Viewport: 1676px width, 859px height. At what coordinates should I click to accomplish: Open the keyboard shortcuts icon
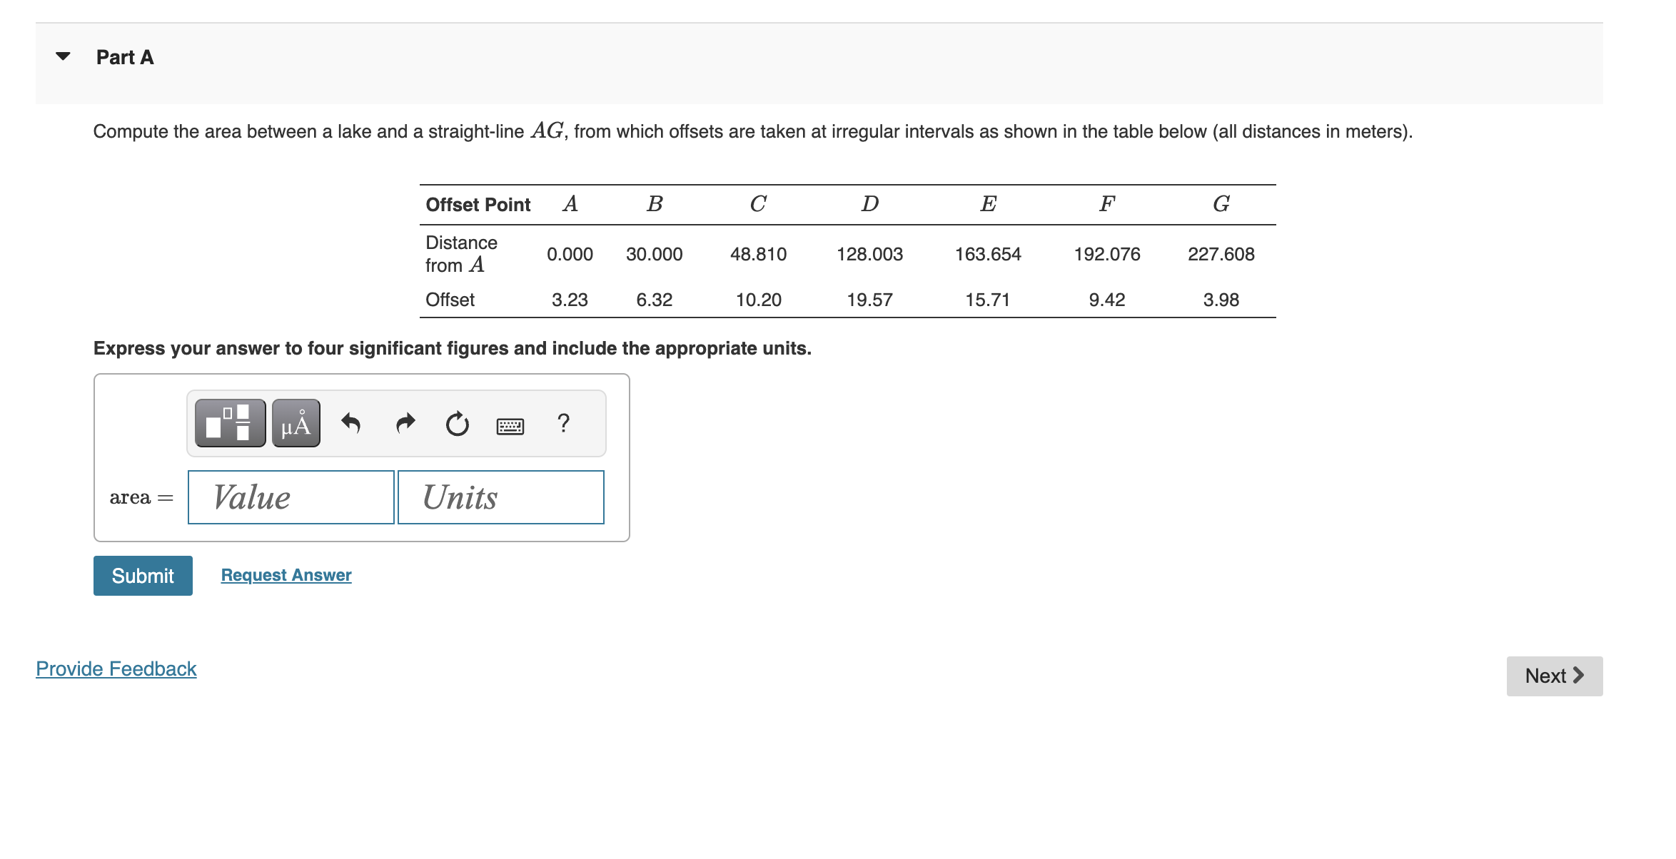(x=511, y=426)
